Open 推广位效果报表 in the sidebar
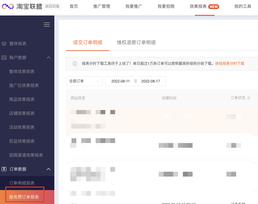This screenshot has width=258, height=204. point(24,85)
